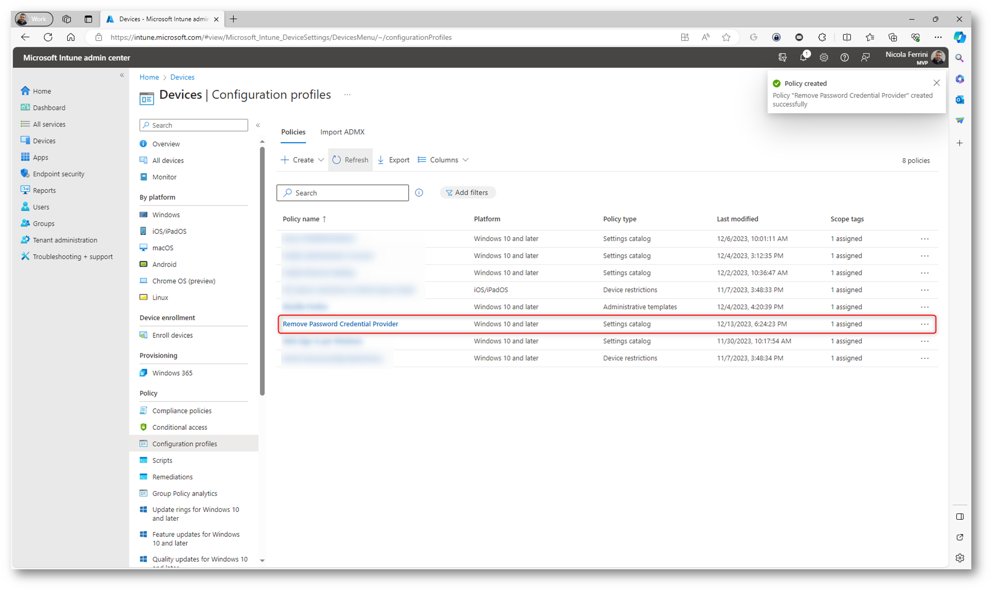Viewport: 993px width, 591px height.
Task: Open ellipsis next to Configuration profiles title
Action: click(x=347, y=95)
